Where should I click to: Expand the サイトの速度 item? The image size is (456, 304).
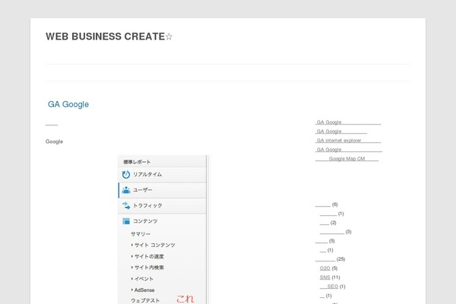[147, 256]
